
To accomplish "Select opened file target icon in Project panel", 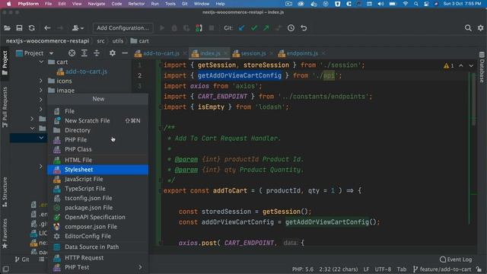I will click(72, 53).
